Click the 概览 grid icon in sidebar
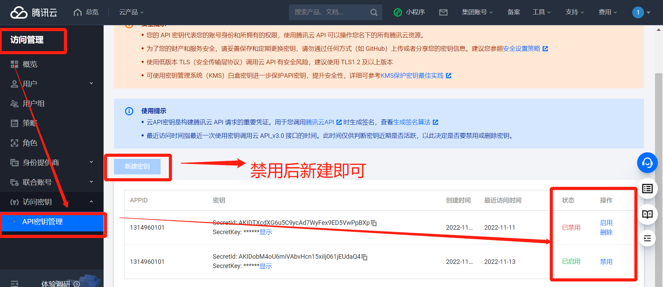The height and width of the screenshot is (287, 663). [x=15, y=64]
